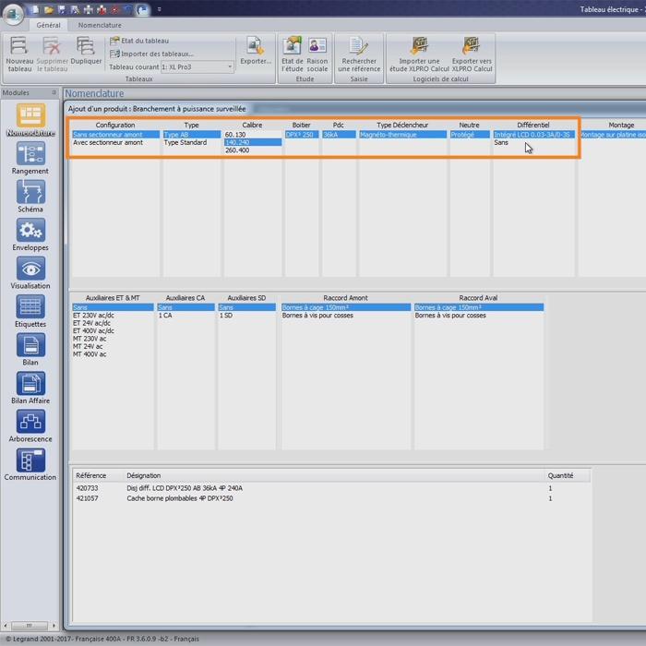
Task: Dupliquer the current tableau
Action: point(86,51)
